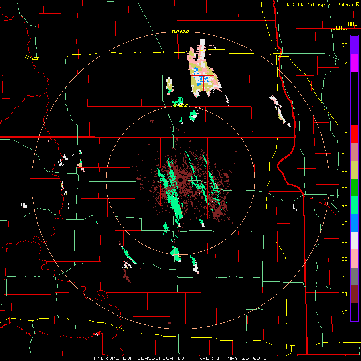Screen dimensions: 361x361
Task: Click the magenta UK legend color swatch
Action: [354, 63]
